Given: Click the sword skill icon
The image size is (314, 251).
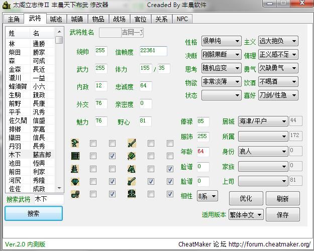Looking at the screenshot, I should click(132, 143).
